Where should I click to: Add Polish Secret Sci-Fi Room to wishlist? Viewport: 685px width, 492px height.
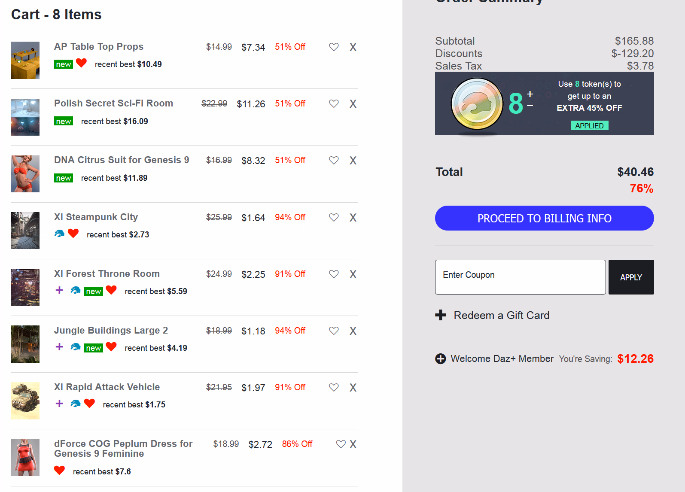click(334, 104)
